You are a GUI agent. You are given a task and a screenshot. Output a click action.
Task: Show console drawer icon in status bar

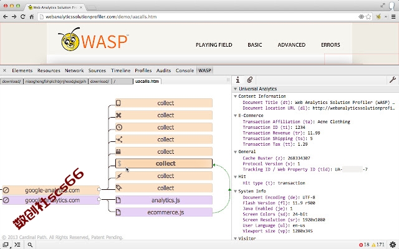click(17, 245)
